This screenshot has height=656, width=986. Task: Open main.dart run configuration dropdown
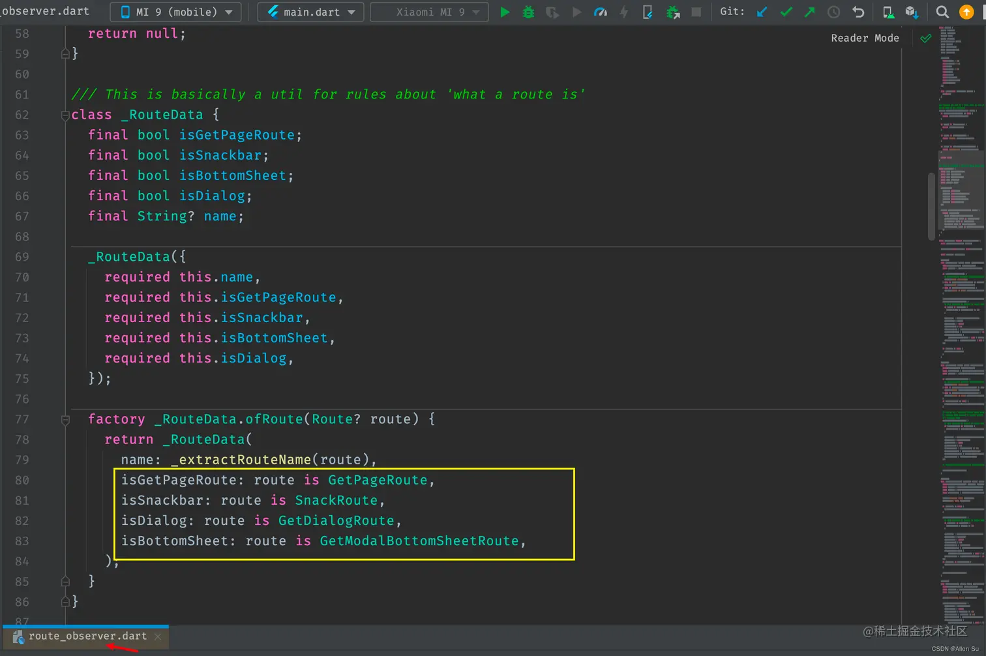point(311,12)
